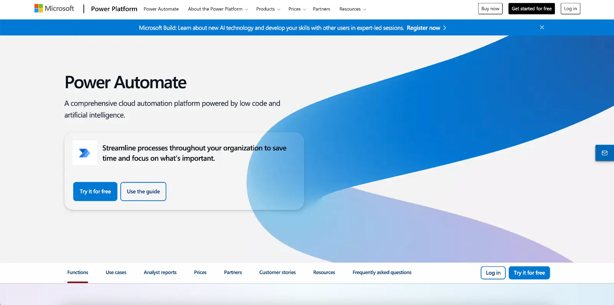Select the Functions tab
The height and width of the screenshot is (305, 614).
pos(78,272)
